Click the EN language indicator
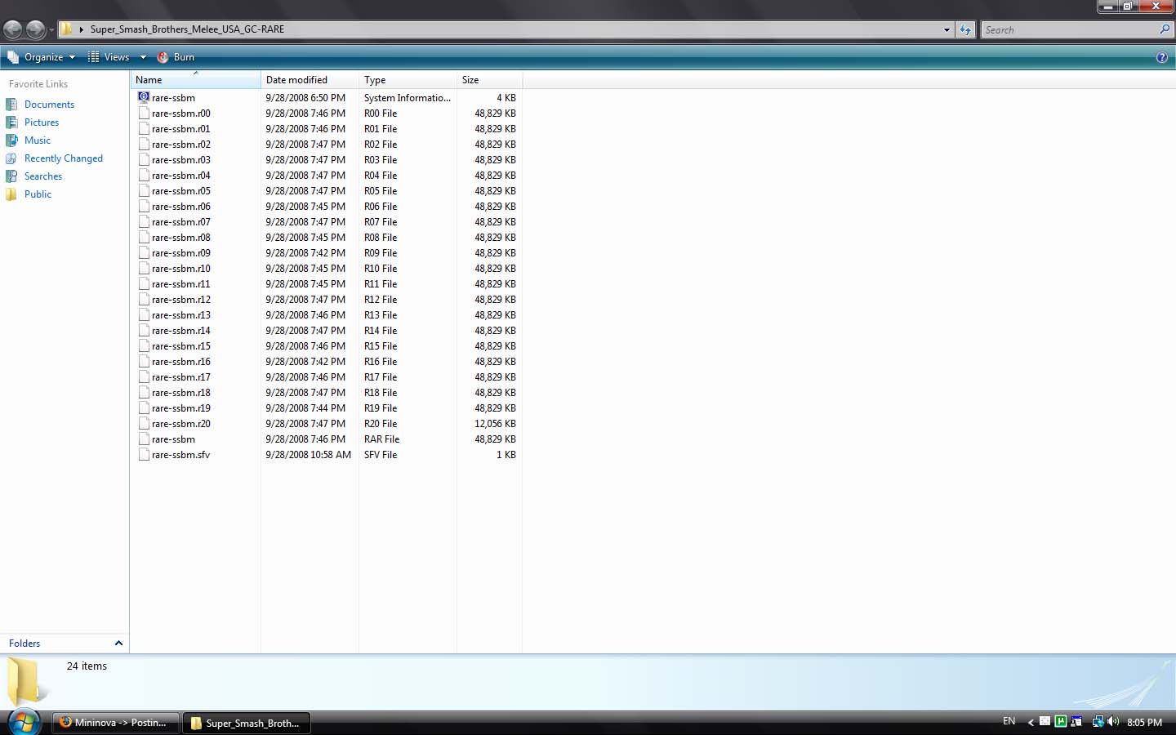The height and width of the screenshot is (735, 1176). [1009, 721]
